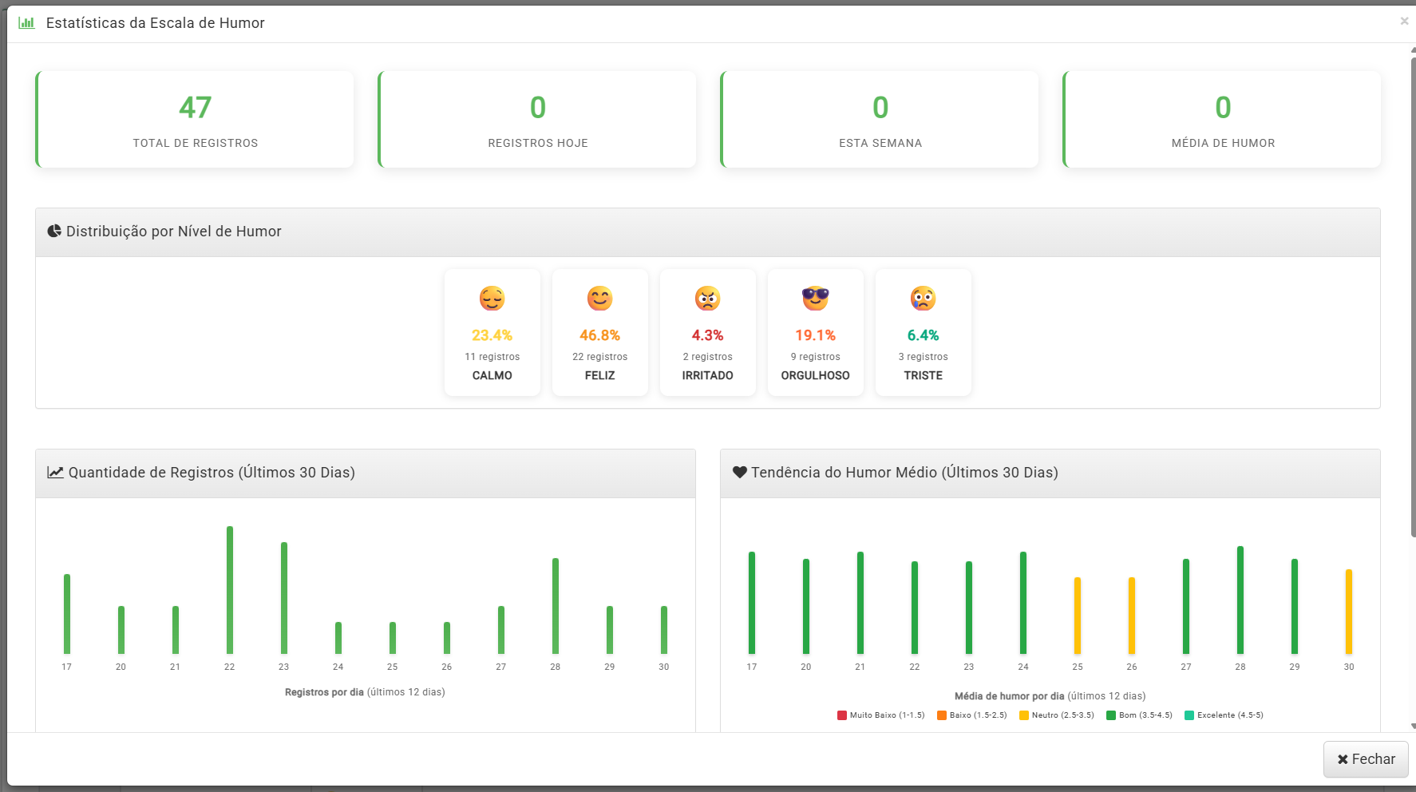The width and height of the screenshot is (1416, 792).
Task: Click the pie chart icon beside Distribuição
Action: [x=54, y=232]
